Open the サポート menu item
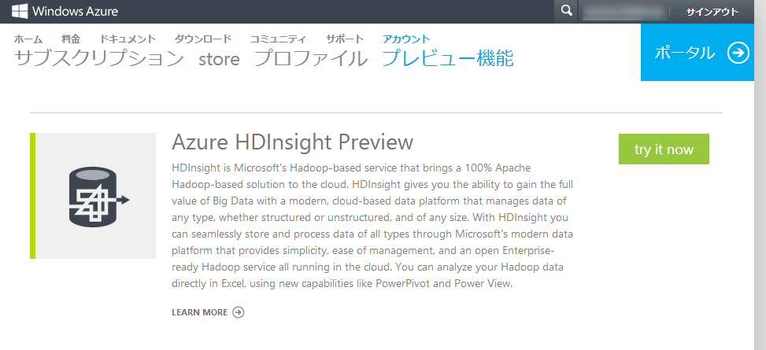766x350 pixels. [345, 39]
